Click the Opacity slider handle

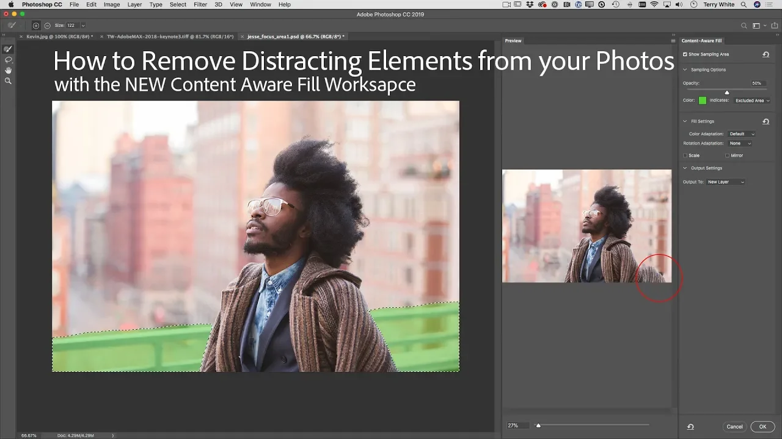point(726,92)
